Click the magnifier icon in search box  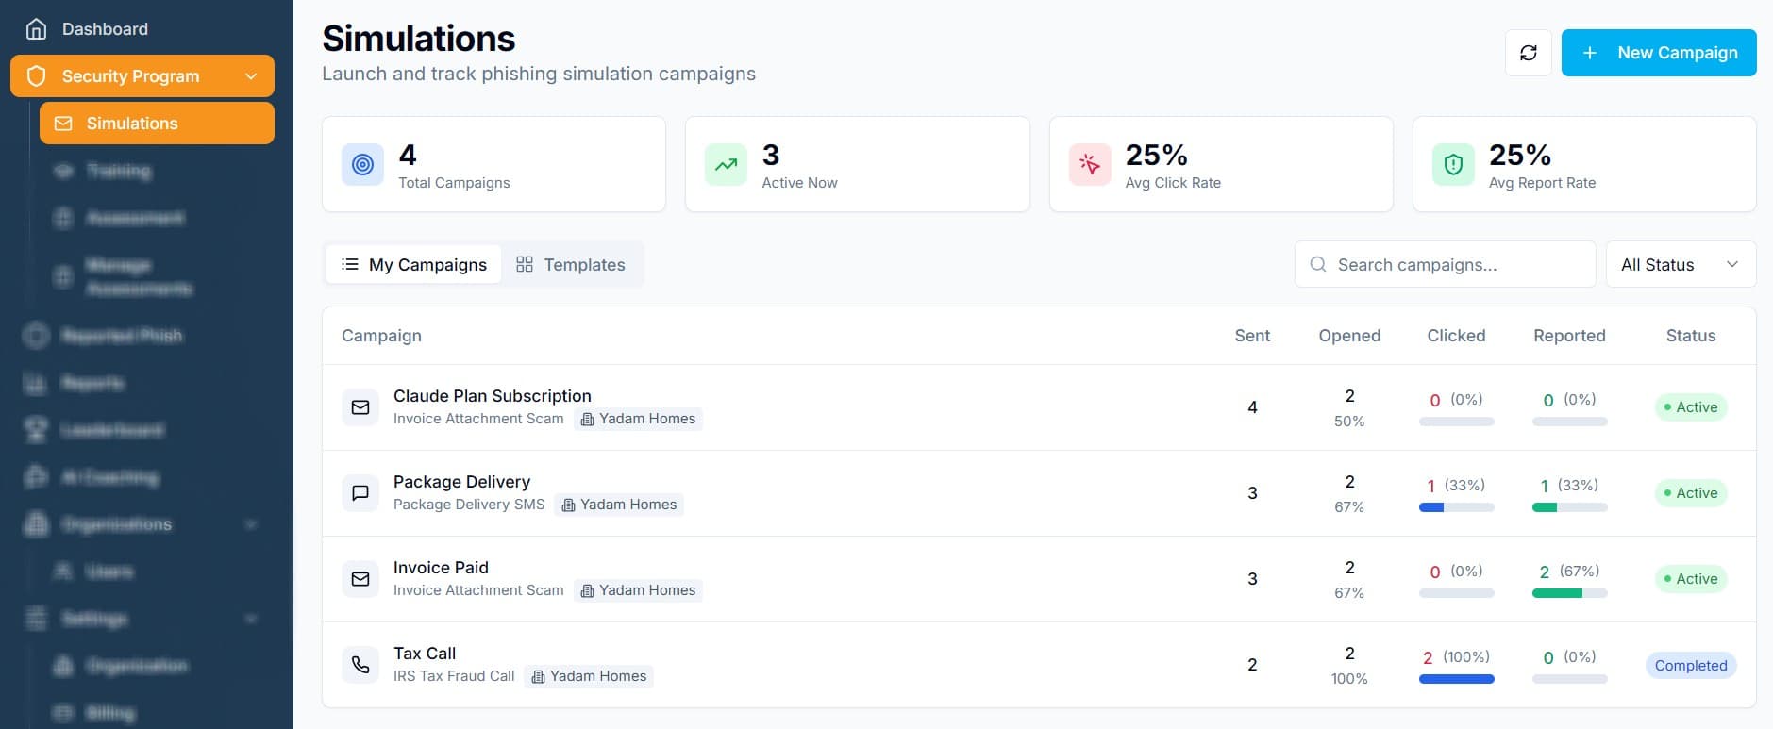[1318, 265]
